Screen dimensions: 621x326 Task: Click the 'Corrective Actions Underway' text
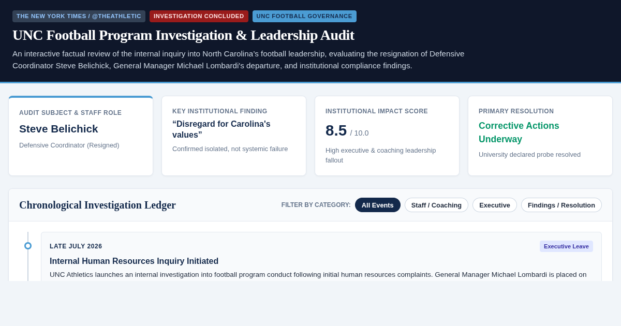click(519, 132)
